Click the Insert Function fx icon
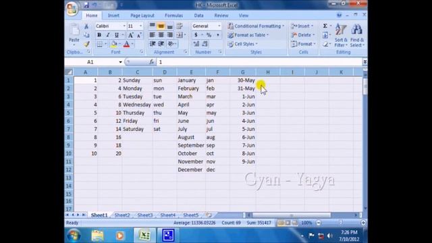This screenshot has height=243, width=432. click(x=151, y=62)
